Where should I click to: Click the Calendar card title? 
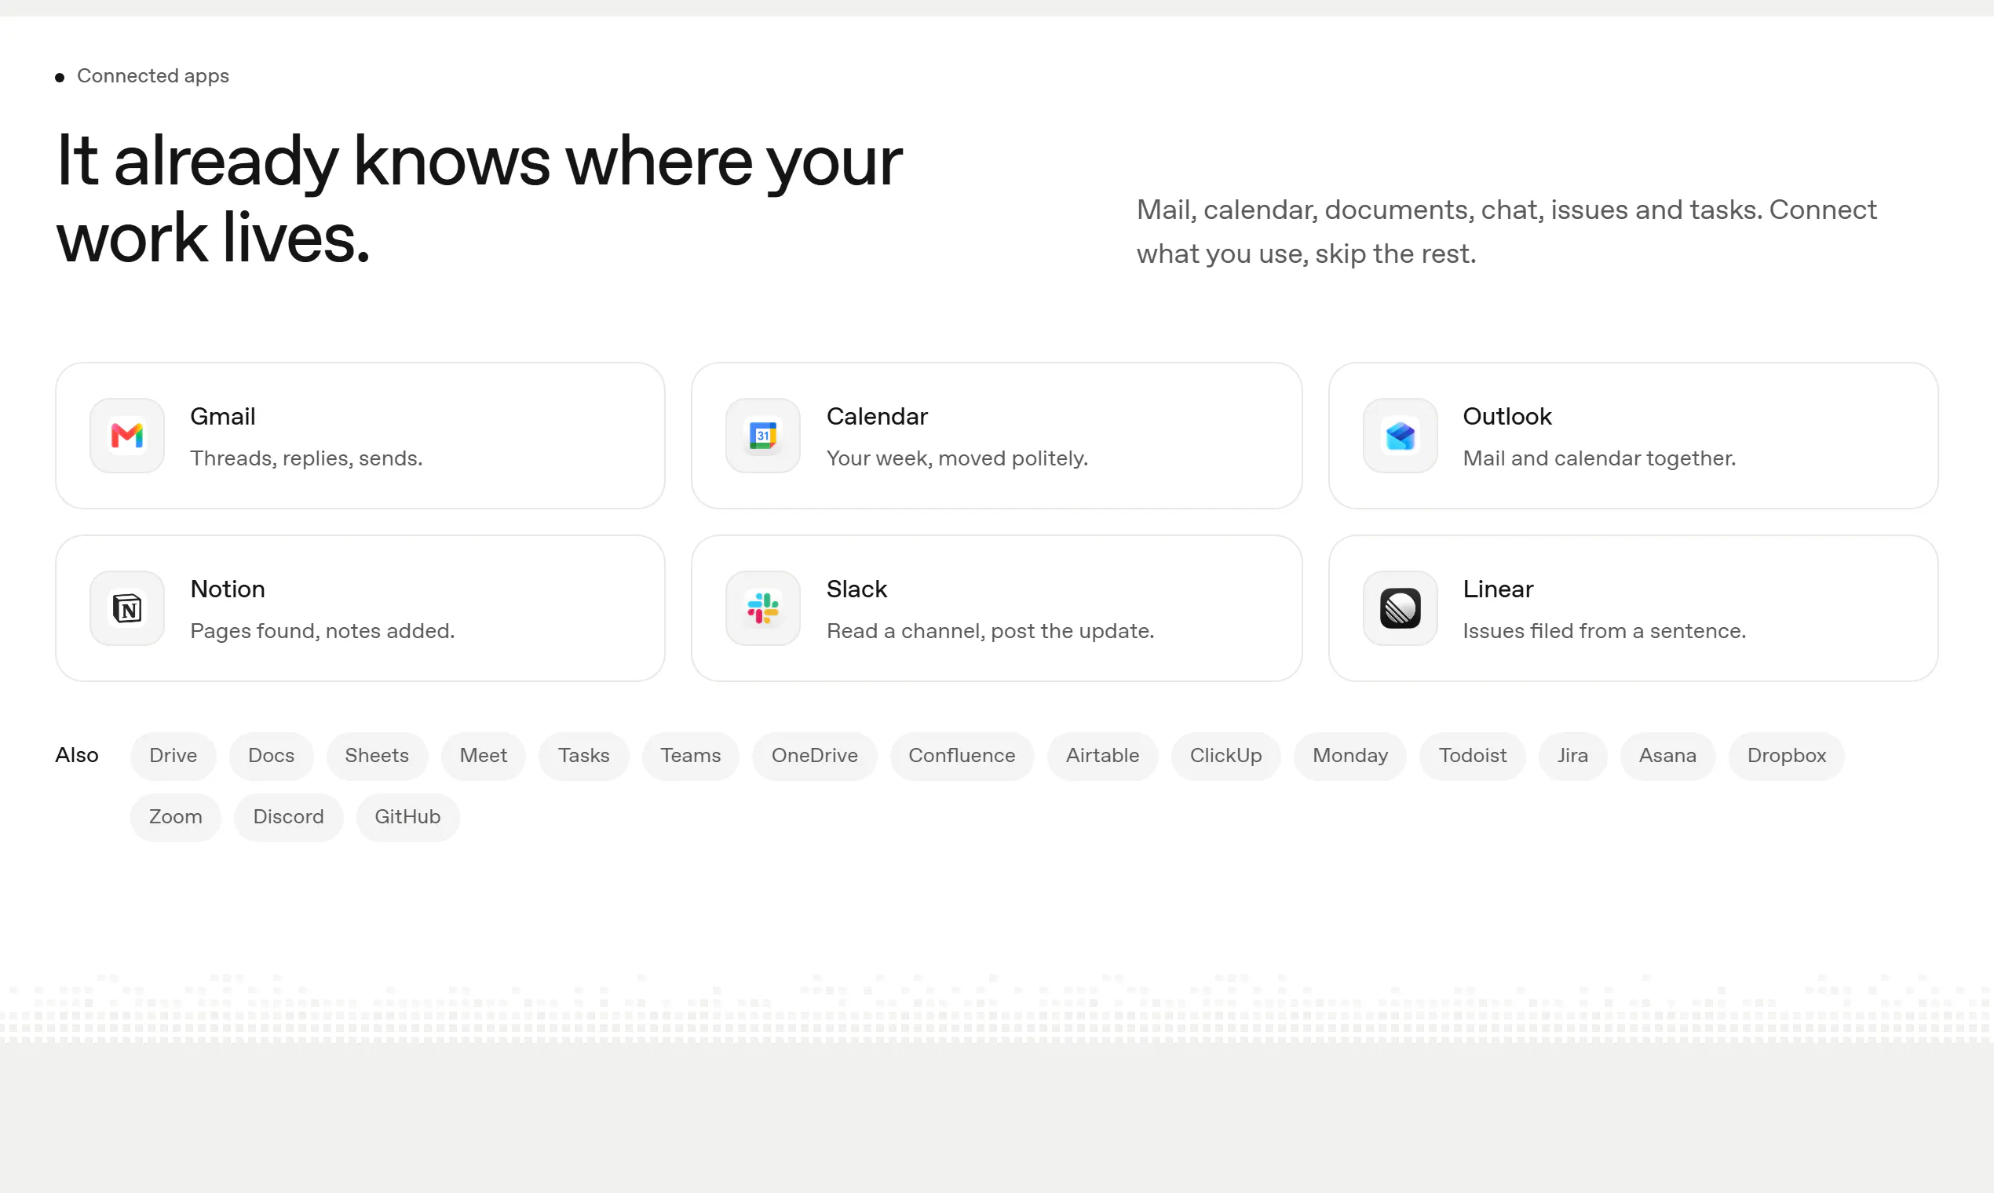click(x=877, y=417)
